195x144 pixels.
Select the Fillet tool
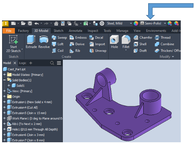[126, 42]
